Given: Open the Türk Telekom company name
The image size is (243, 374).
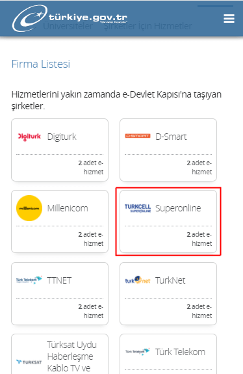Looking at the screenshot, I should click(x=181, y=352).
